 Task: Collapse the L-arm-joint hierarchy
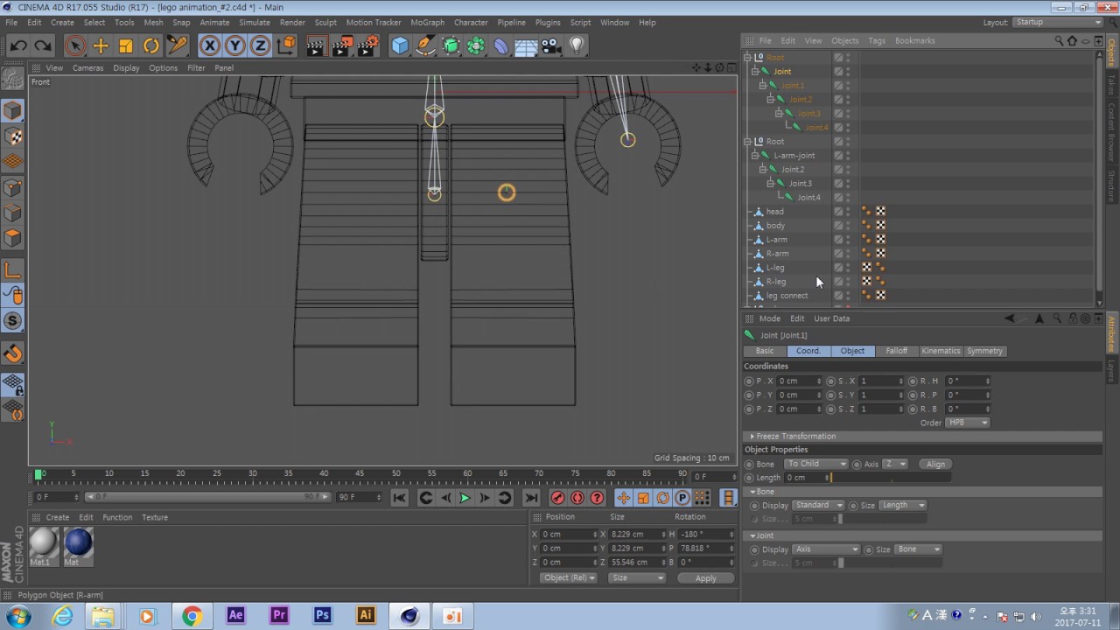point(755,156)
